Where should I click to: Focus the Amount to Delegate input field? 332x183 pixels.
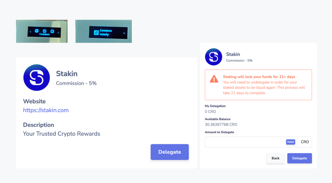tap(251, 142)
